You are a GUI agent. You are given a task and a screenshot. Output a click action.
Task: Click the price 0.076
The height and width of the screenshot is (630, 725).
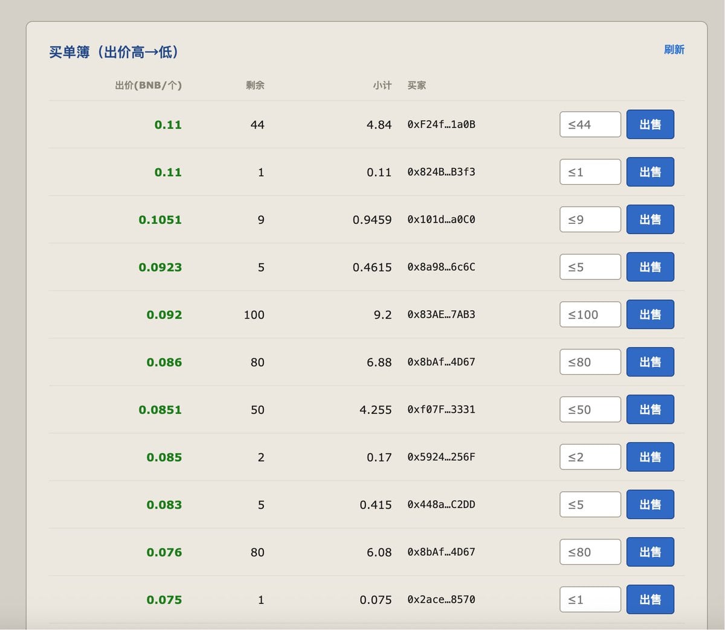(x=164, y=552)
